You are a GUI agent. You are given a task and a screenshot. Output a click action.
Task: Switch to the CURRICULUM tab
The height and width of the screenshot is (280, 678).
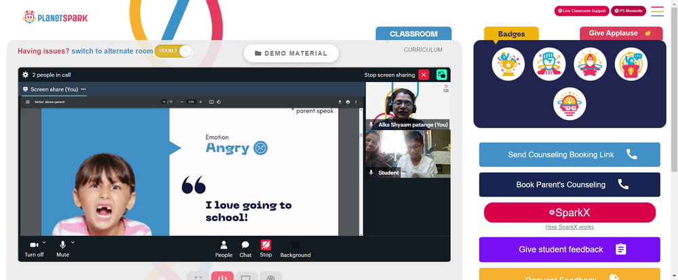pyautogui.click(x=423, y=49)
